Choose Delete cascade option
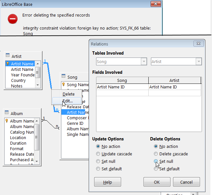Image resolution: width=212 pixels, height=195 pixels. (x=156, y=154)
